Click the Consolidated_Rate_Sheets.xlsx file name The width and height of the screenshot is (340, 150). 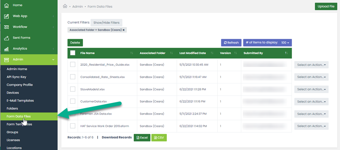(102, 77)
